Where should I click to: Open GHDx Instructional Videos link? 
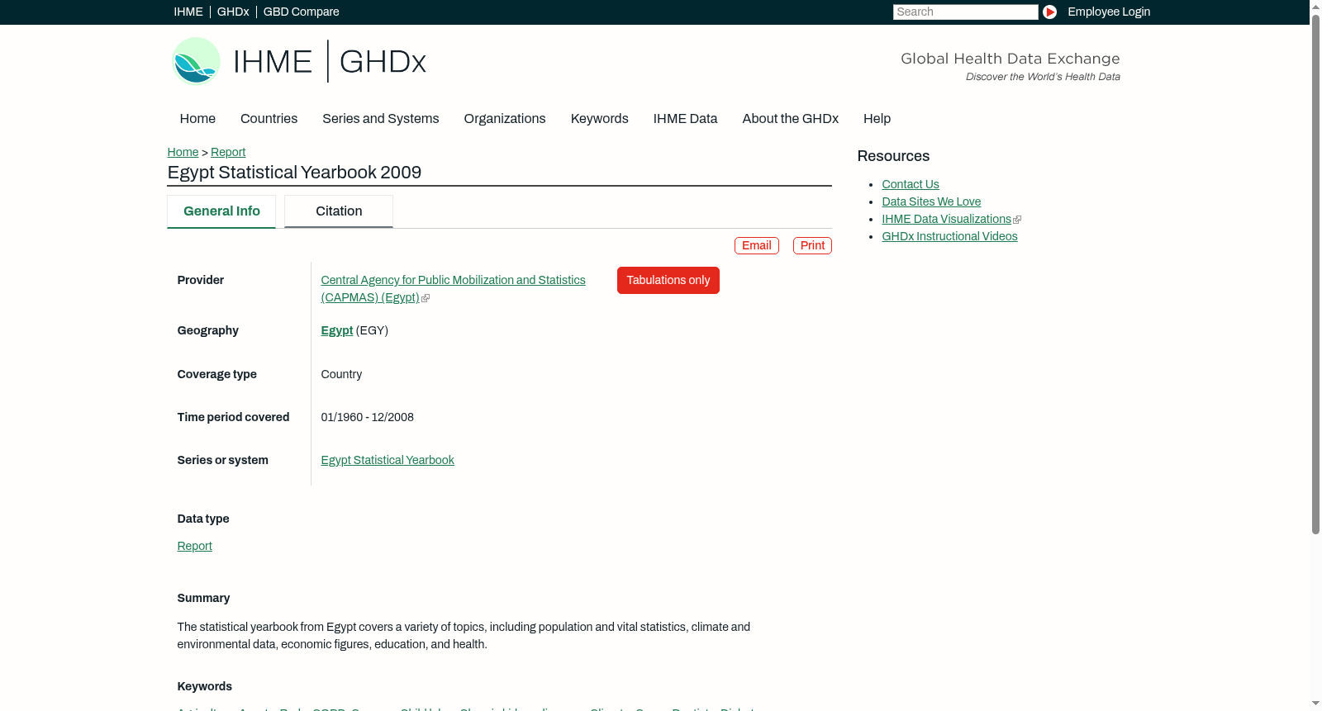(x=949, y=236)
